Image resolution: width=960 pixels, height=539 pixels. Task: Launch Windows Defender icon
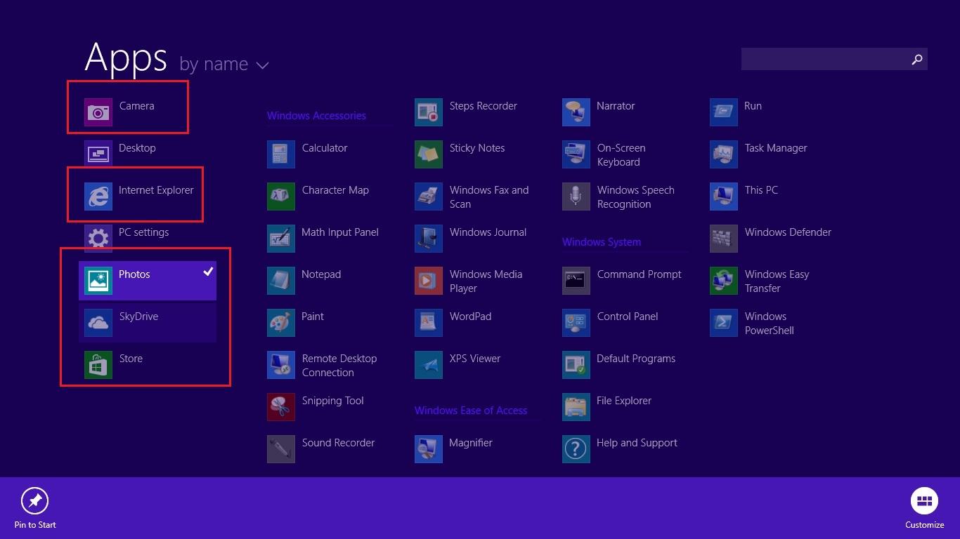[724, 239]
